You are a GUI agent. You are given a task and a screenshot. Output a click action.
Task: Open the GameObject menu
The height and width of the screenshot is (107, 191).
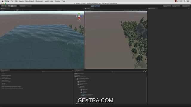tap(30, 1)
